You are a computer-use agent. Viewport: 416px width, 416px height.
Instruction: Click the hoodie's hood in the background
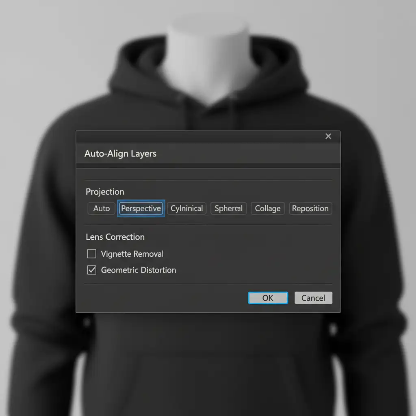[x=134, y=73]
